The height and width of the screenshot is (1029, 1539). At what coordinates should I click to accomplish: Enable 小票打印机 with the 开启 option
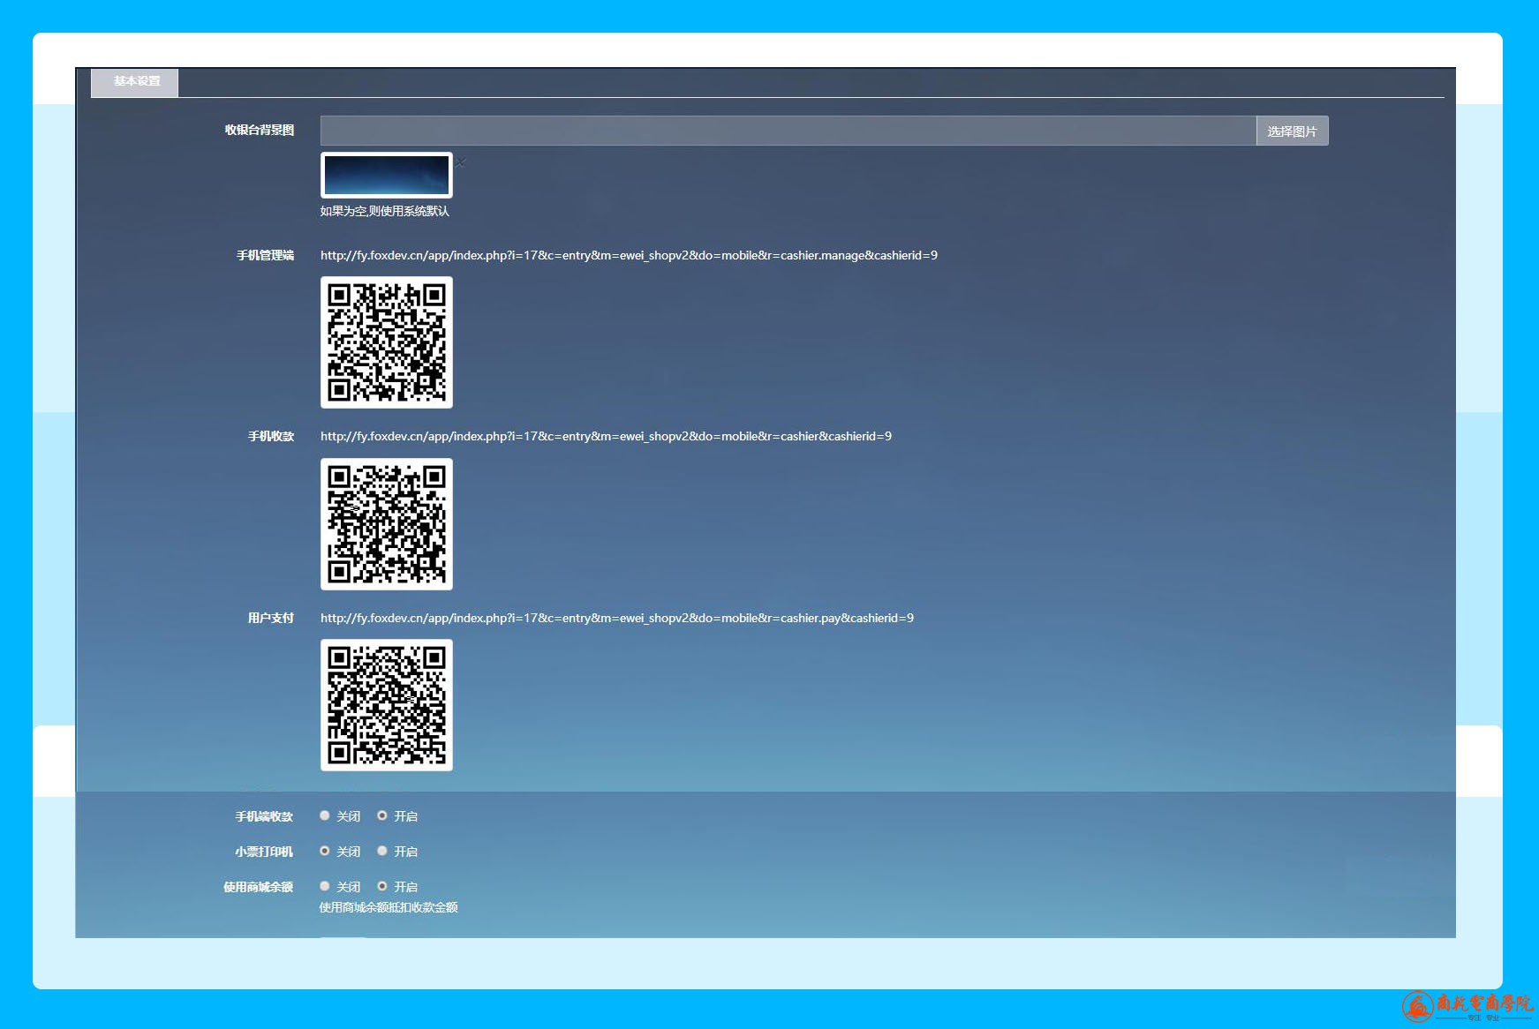coord(382,851)
